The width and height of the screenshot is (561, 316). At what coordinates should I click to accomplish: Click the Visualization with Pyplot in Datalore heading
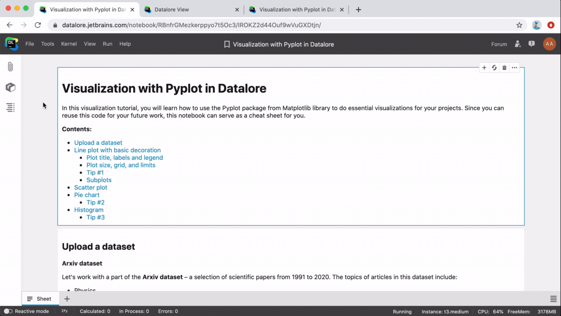point(164,88)
